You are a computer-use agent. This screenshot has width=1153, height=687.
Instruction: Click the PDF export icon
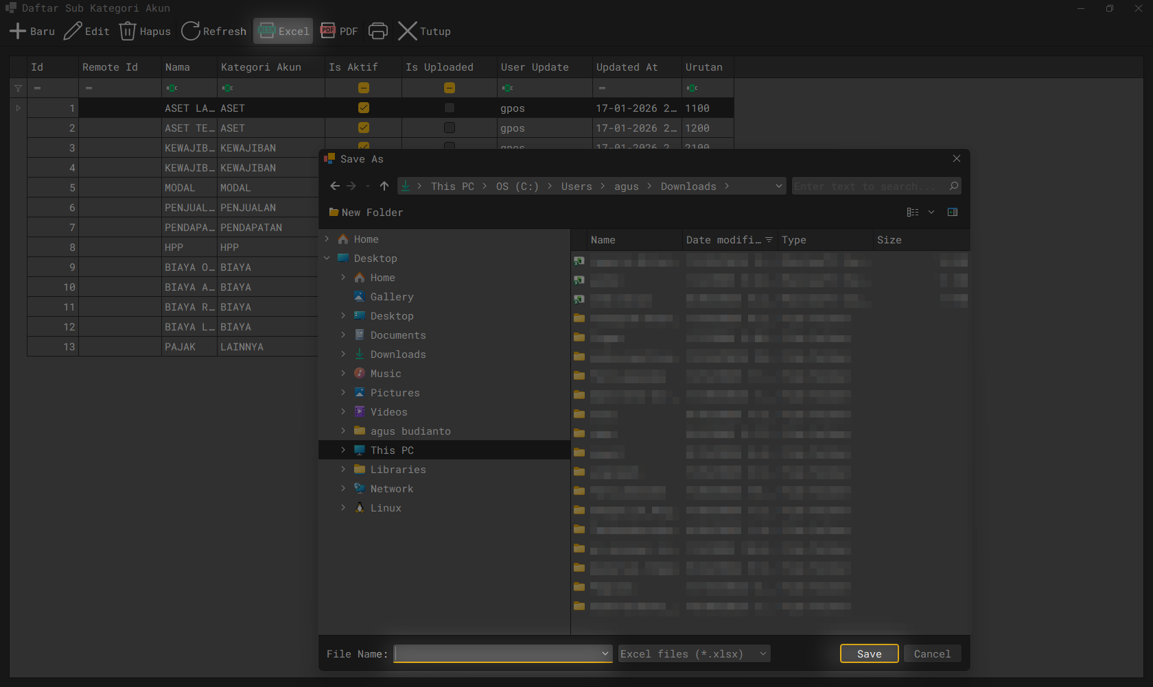click(x=327, y=31)
